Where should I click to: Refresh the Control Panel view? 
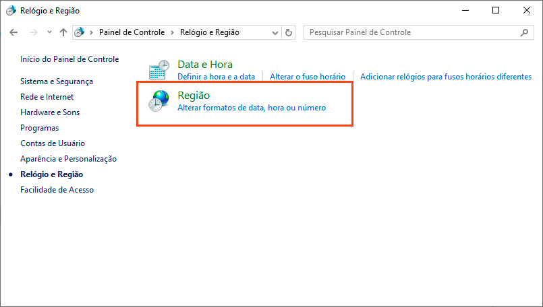click(x=289, y=32)
